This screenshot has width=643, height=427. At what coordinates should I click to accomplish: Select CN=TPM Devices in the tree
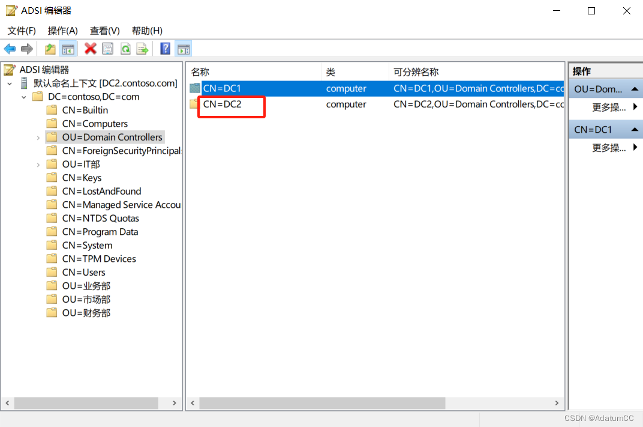tap(99, 259)
